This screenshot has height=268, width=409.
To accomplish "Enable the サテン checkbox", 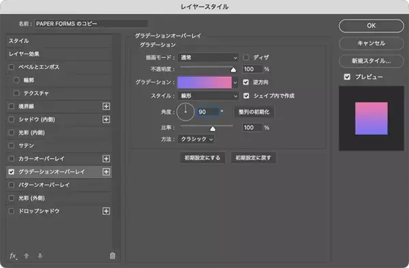I will [12, 146].
